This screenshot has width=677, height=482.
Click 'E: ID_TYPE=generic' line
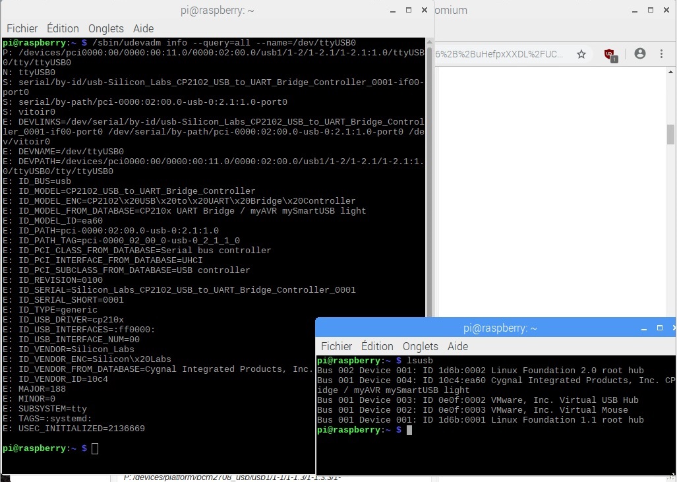point(50,310)
